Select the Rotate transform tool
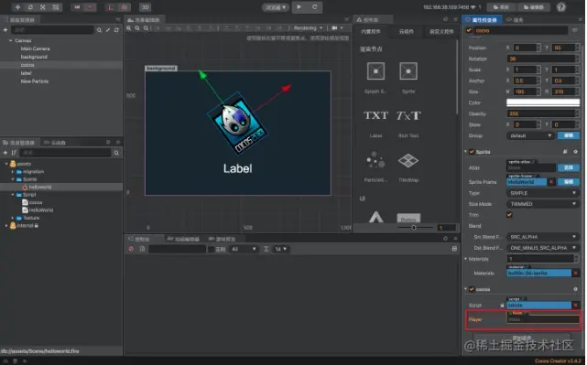Image resolution: width=587 pixels, height=365 pixels. [30, 7]
